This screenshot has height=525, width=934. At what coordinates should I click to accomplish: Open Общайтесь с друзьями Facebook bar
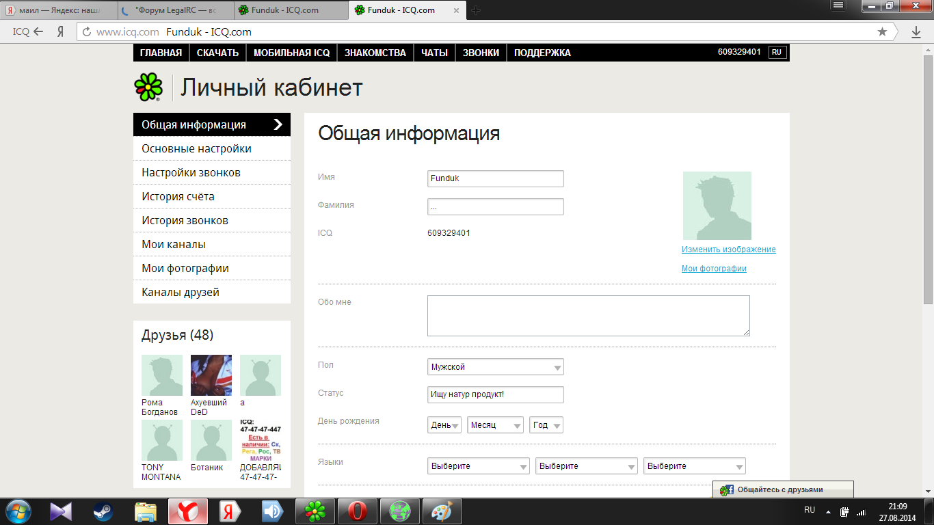tap(783, 489)
